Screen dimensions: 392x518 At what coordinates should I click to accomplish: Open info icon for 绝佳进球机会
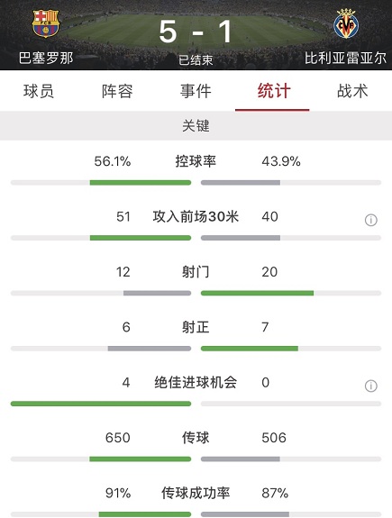coord(371,386)
